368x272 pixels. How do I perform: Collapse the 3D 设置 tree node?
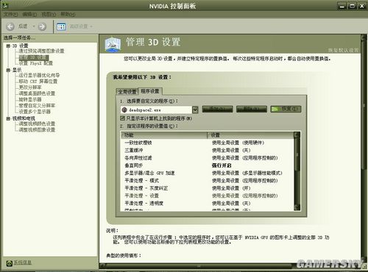8,46
